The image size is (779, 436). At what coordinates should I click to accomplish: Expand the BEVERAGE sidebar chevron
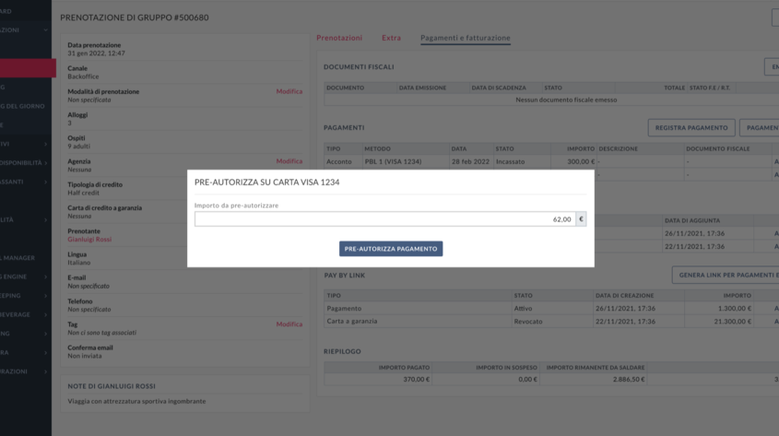pos(45,314)
